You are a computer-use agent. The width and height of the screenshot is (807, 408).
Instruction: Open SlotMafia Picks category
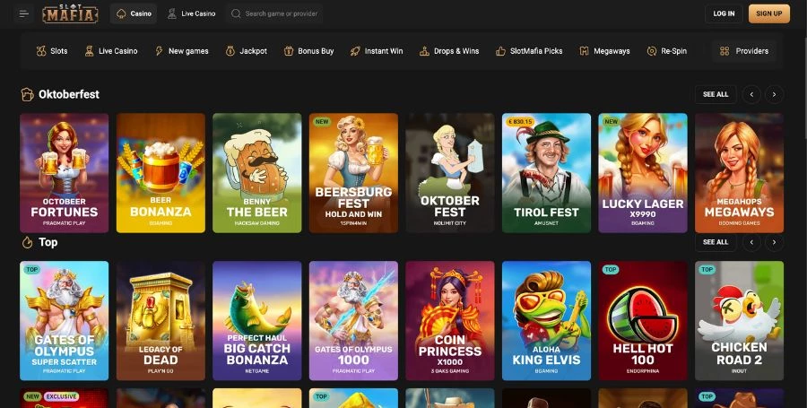(x=528, y=51)
